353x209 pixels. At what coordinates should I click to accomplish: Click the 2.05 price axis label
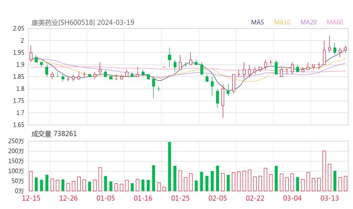19,28
